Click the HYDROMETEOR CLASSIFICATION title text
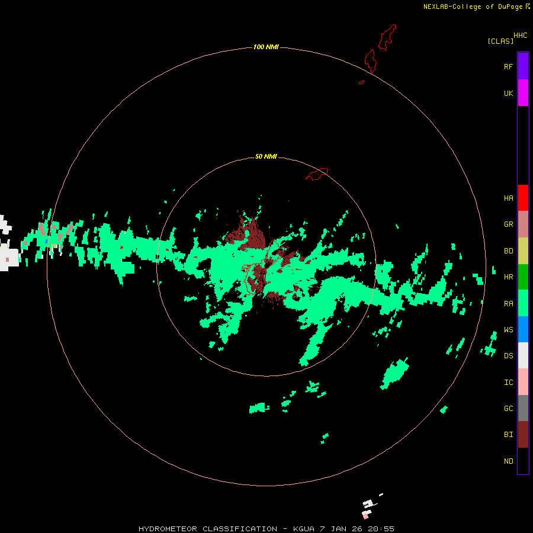The image size is (533, 533). pos(208,529)
